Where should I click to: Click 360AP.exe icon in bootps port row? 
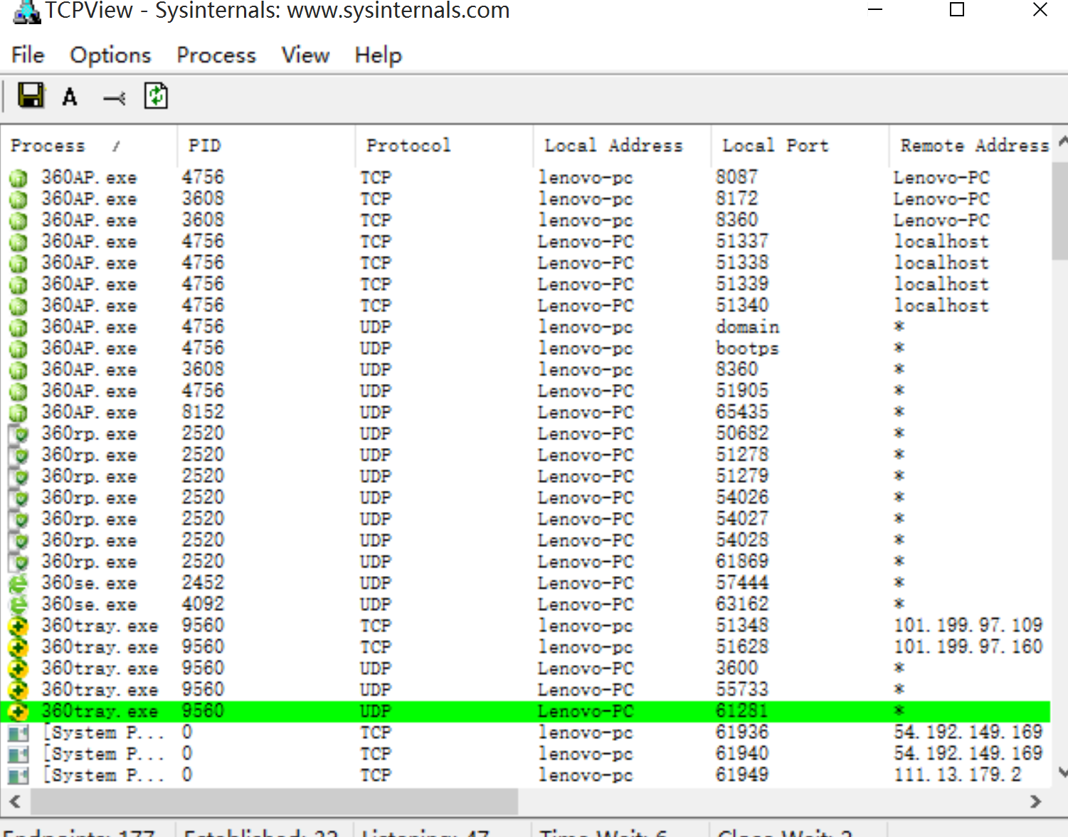coord(18,348)
